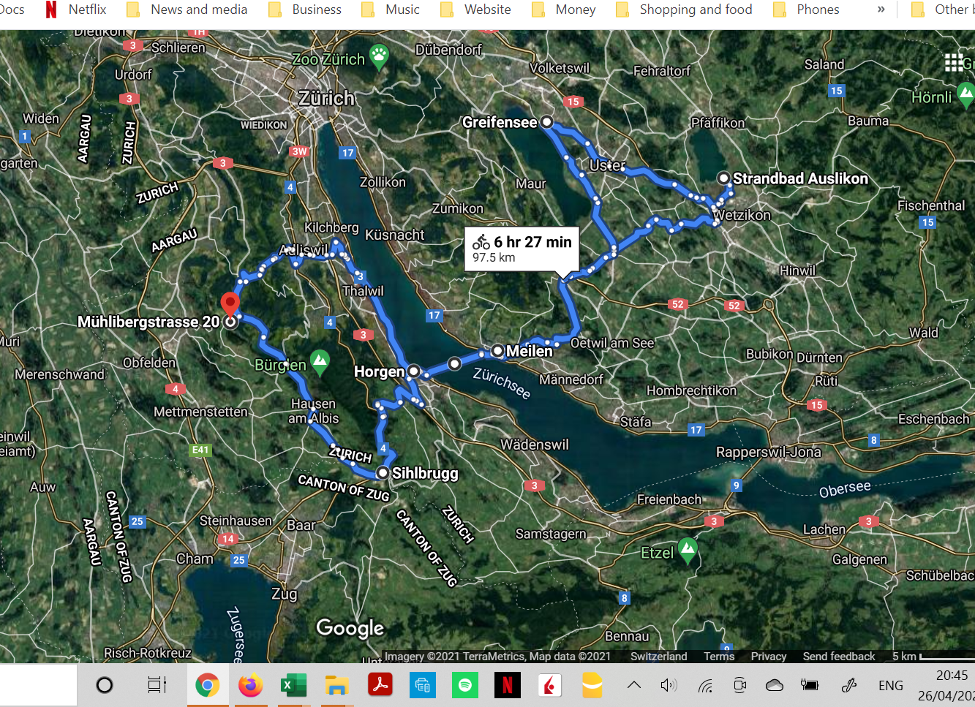Viewport: 975px width, 707px height.
Task: Open the Money bookmarks folder
Action: [x=564, y=10]
